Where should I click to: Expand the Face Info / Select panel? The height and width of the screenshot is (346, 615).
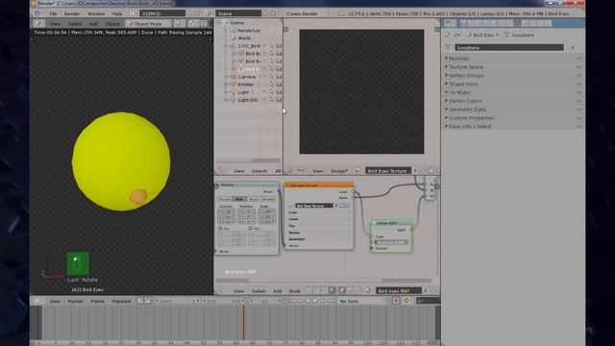pos(512,126)
